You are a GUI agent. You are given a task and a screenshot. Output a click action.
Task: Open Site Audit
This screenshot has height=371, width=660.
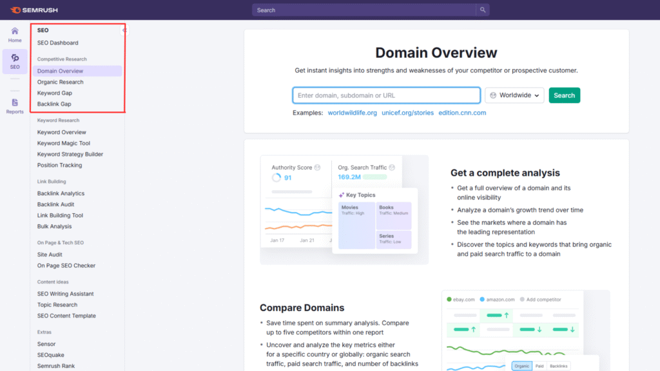point(50,254)
